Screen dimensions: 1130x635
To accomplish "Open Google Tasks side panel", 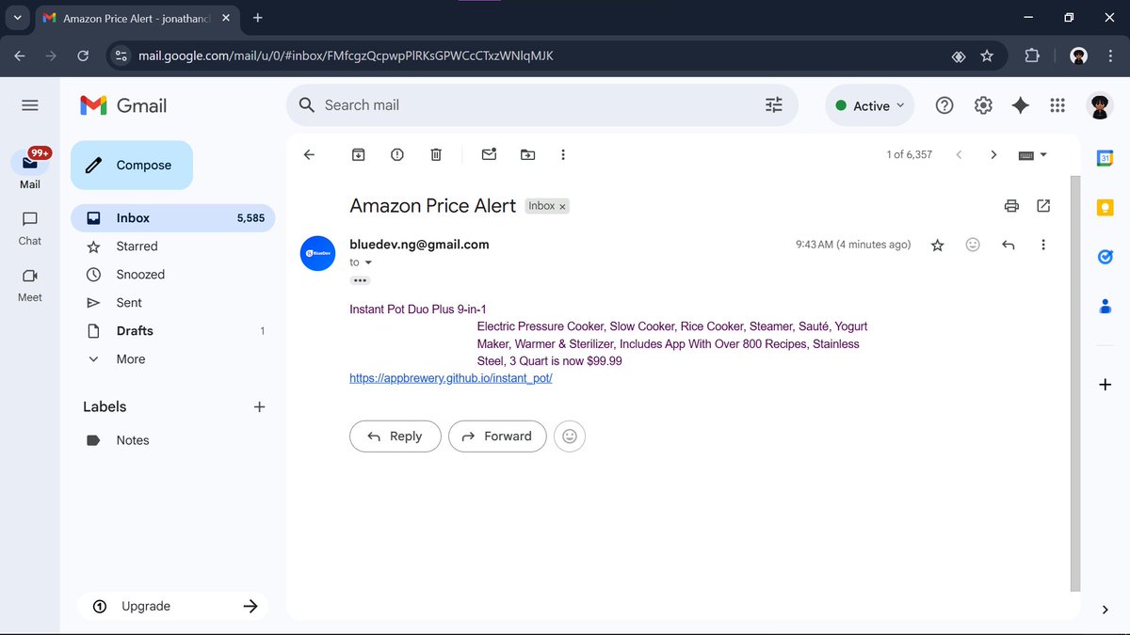I will coord(1106,256).
